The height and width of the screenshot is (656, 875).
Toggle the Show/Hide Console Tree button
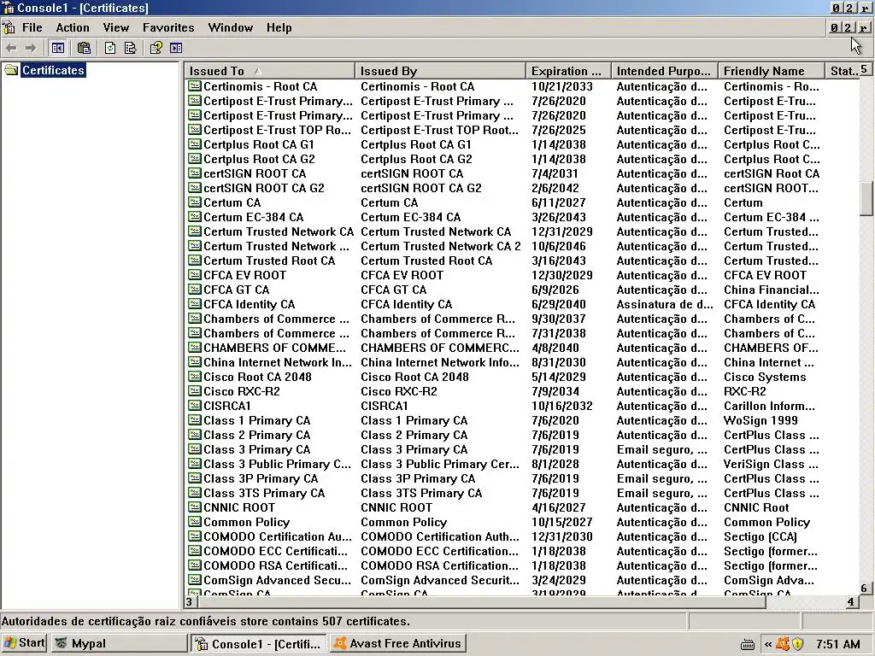(x=57, y=49)
